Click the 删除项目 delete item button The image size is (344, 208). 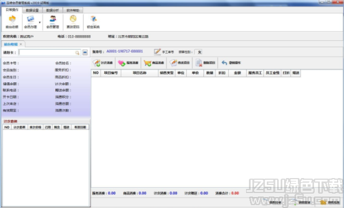[205, 63]
